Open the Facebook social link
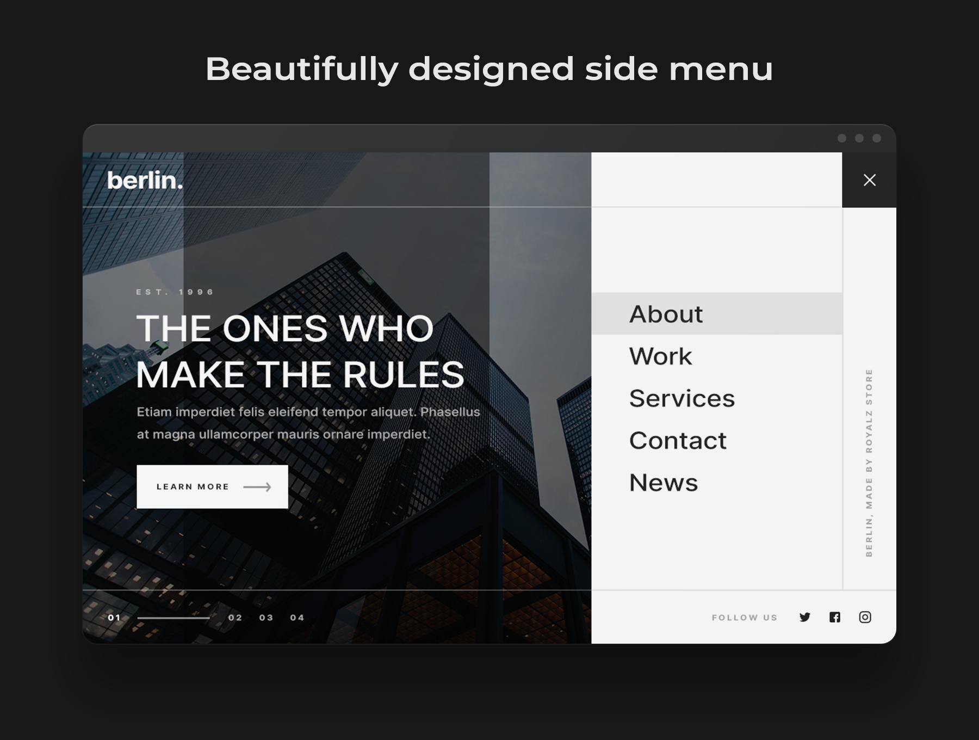This screenshot has height=740, width=979. (835, 617)
